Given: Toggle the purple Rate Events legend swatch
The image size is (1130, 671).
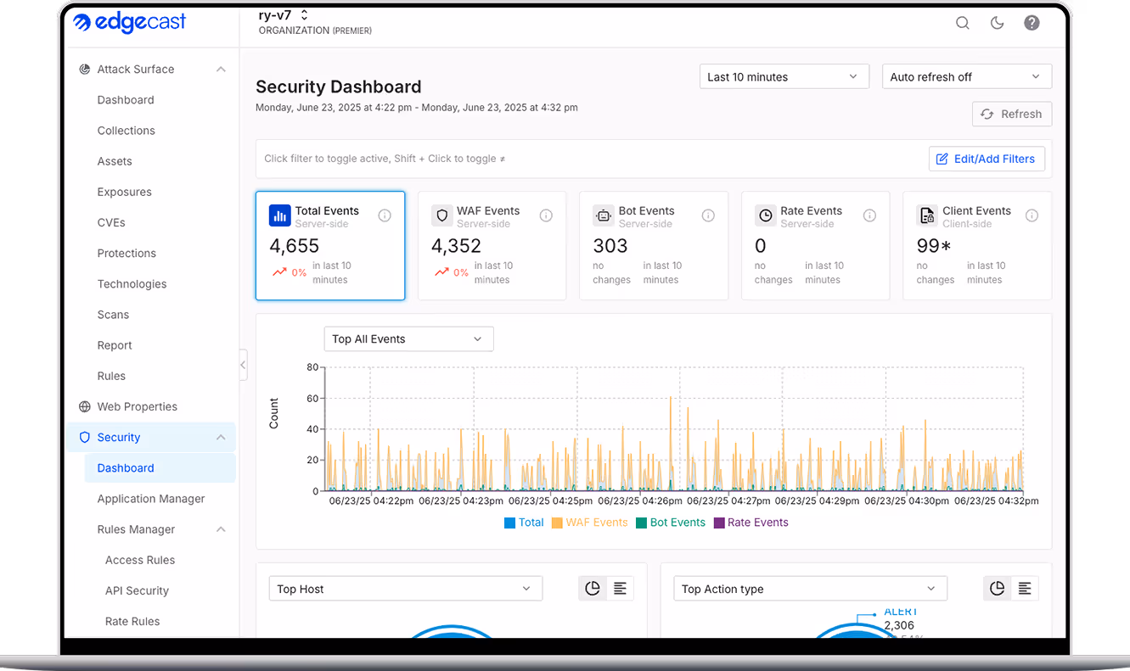Looking at the screenshot, I should [719, 523].
